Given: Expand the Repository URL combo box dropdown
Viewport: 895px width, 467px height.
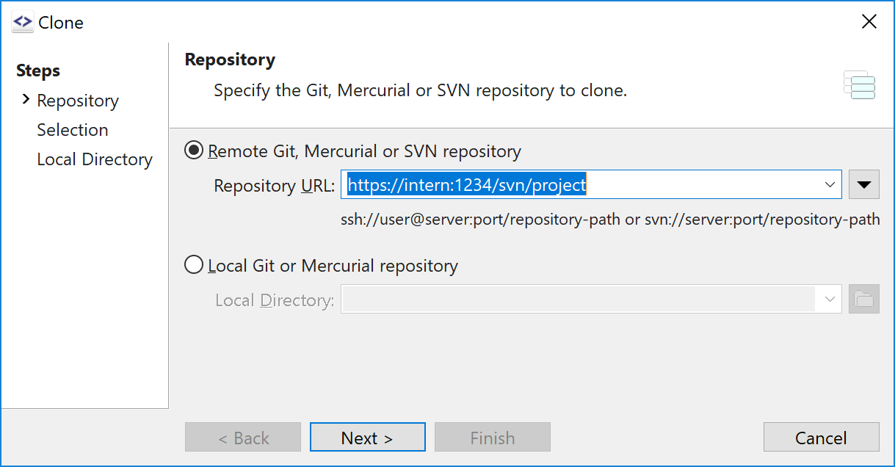Looking at the screenshot, I should point(830,185).
